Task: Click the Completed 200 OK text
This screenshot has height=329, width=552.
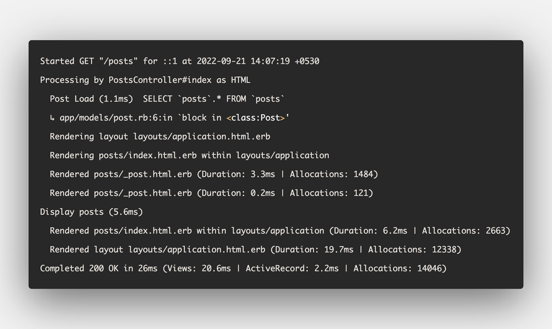Action: [79, 268]
